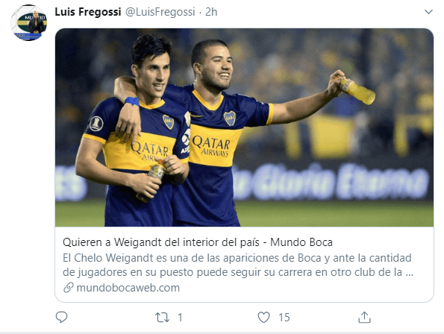Image resolution: width=444 pixels, height=334 pixels.
Task: Expand tweet options chevron menu
Action: [429, 12]
